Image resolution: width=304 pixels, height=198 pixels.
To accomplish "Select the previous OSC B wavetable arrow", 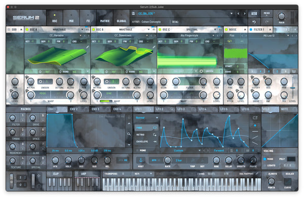I will tap(151, 35).
